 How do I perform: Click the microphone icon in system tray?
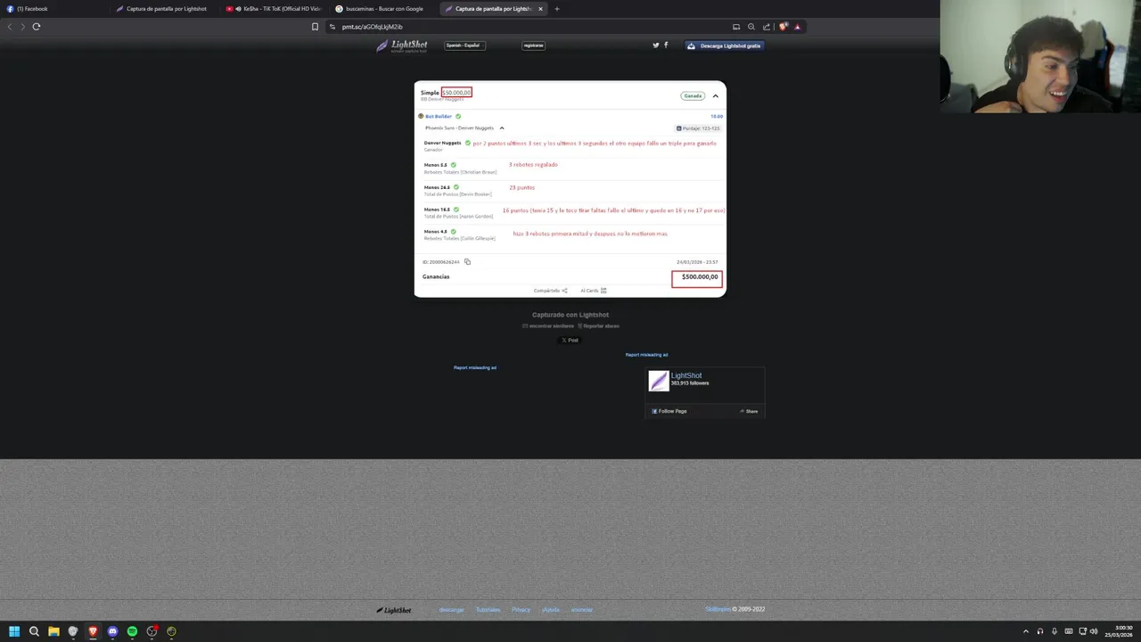(1055, 631)
